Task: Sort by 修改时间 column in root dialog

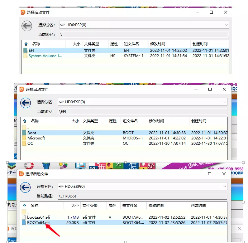Action: pos(157,44)
